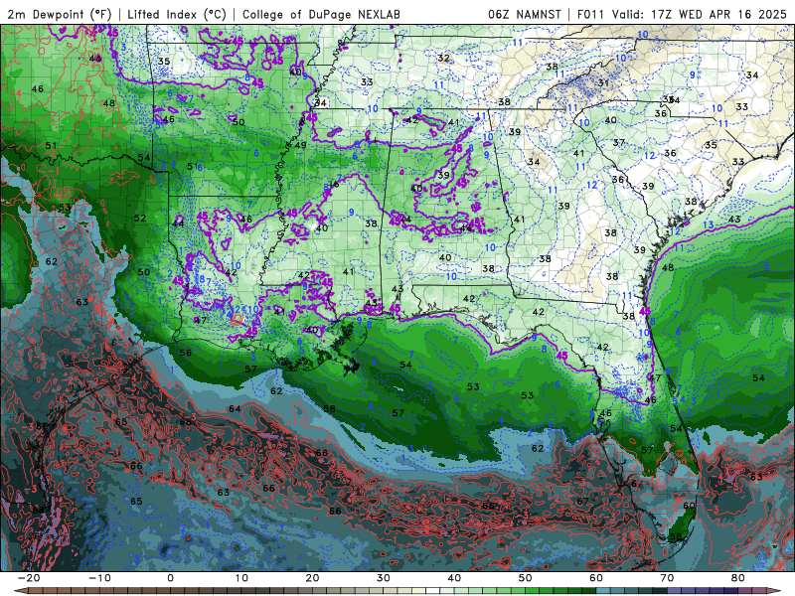Click the "Lifted Index (°C)" header label
795x596 pixels.
click(177, 14)
